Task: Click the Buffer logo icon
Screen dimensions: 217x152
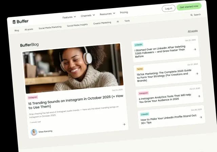Action: pyautogui.click(x=14, y=22)
